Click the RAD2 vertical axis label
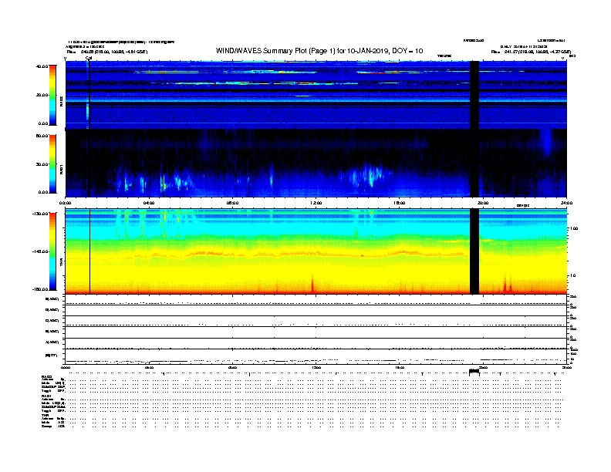The width and height of the screenshot is (611, 472). (x=61, y=101)
